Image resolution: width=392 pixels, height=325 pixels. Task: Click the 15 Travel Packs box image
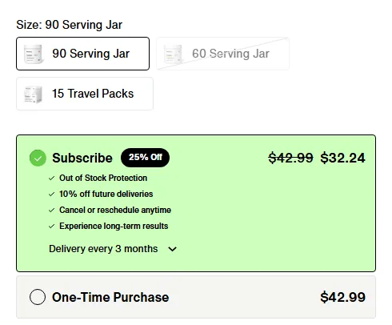(34, 94)
